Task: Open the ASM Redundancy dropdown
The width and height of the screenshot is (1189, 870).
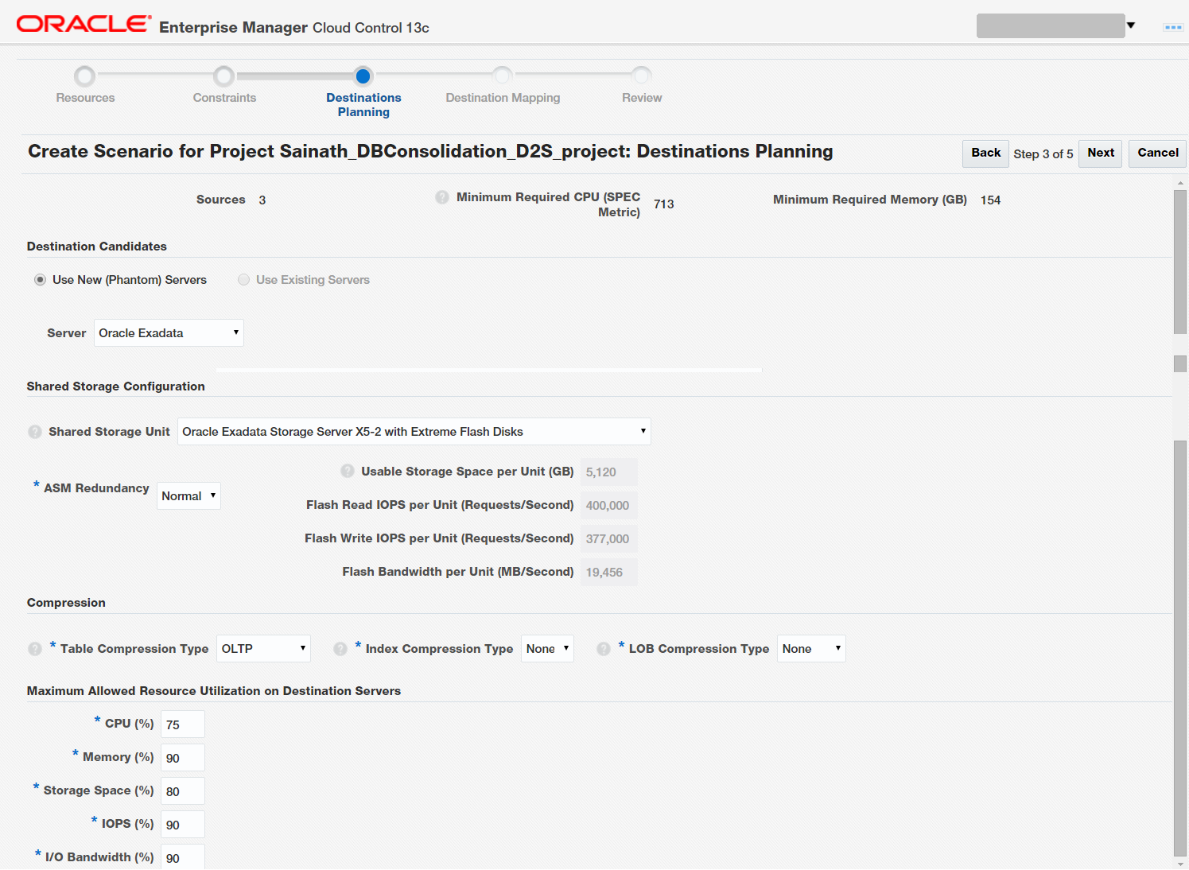Action: pyautogui.click(x=188, y=496)
